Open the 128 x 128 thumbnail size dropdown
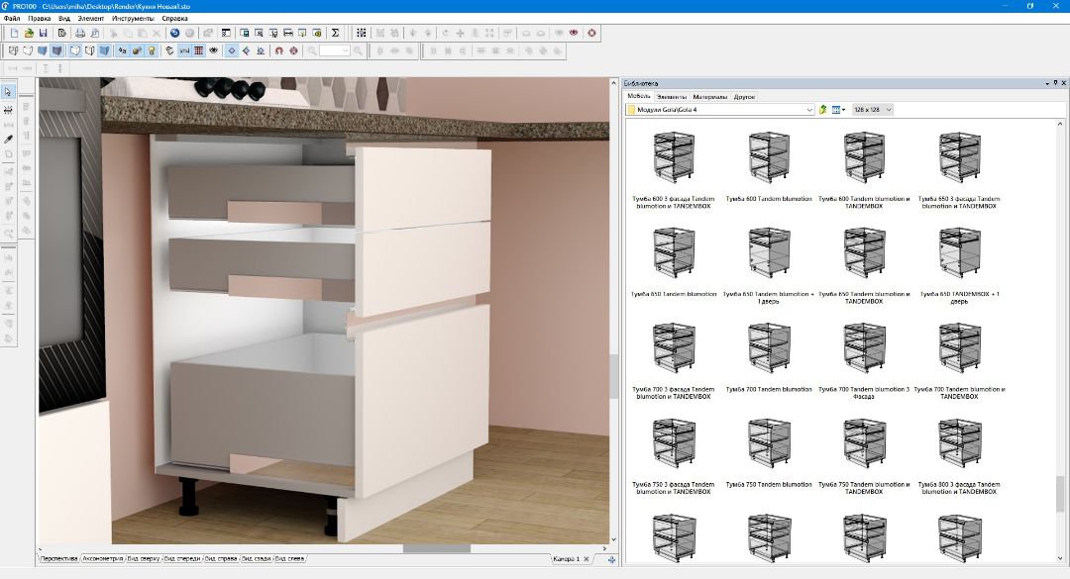Viewport: 1070px width, 579px height. (872, 110)
